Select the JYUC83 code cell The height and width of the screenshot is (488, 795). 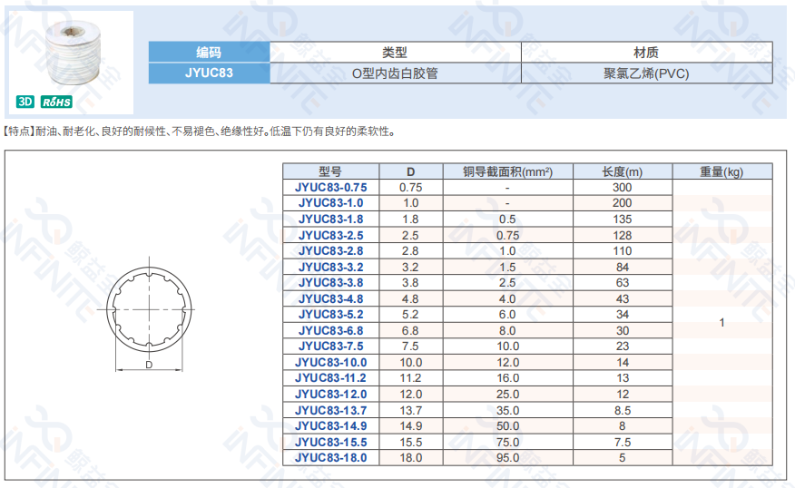(x=209, y=73)
